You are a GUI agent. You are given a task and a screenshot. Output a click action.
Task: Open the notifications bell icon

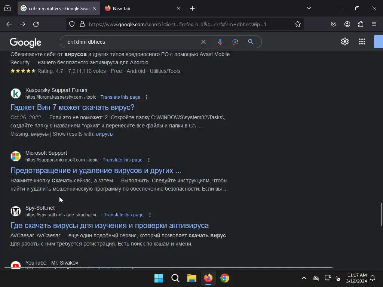(x=373, y=278)
